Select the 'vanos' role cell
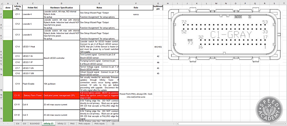287x126 pixels. pos(136,14)
